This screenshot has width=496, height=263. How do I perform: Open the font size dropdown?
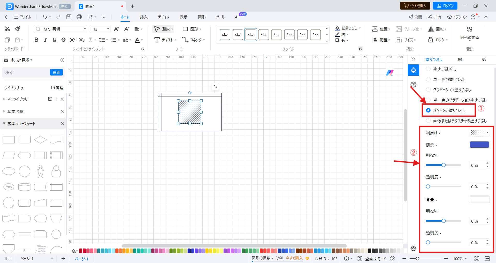[x=108, y=29]
